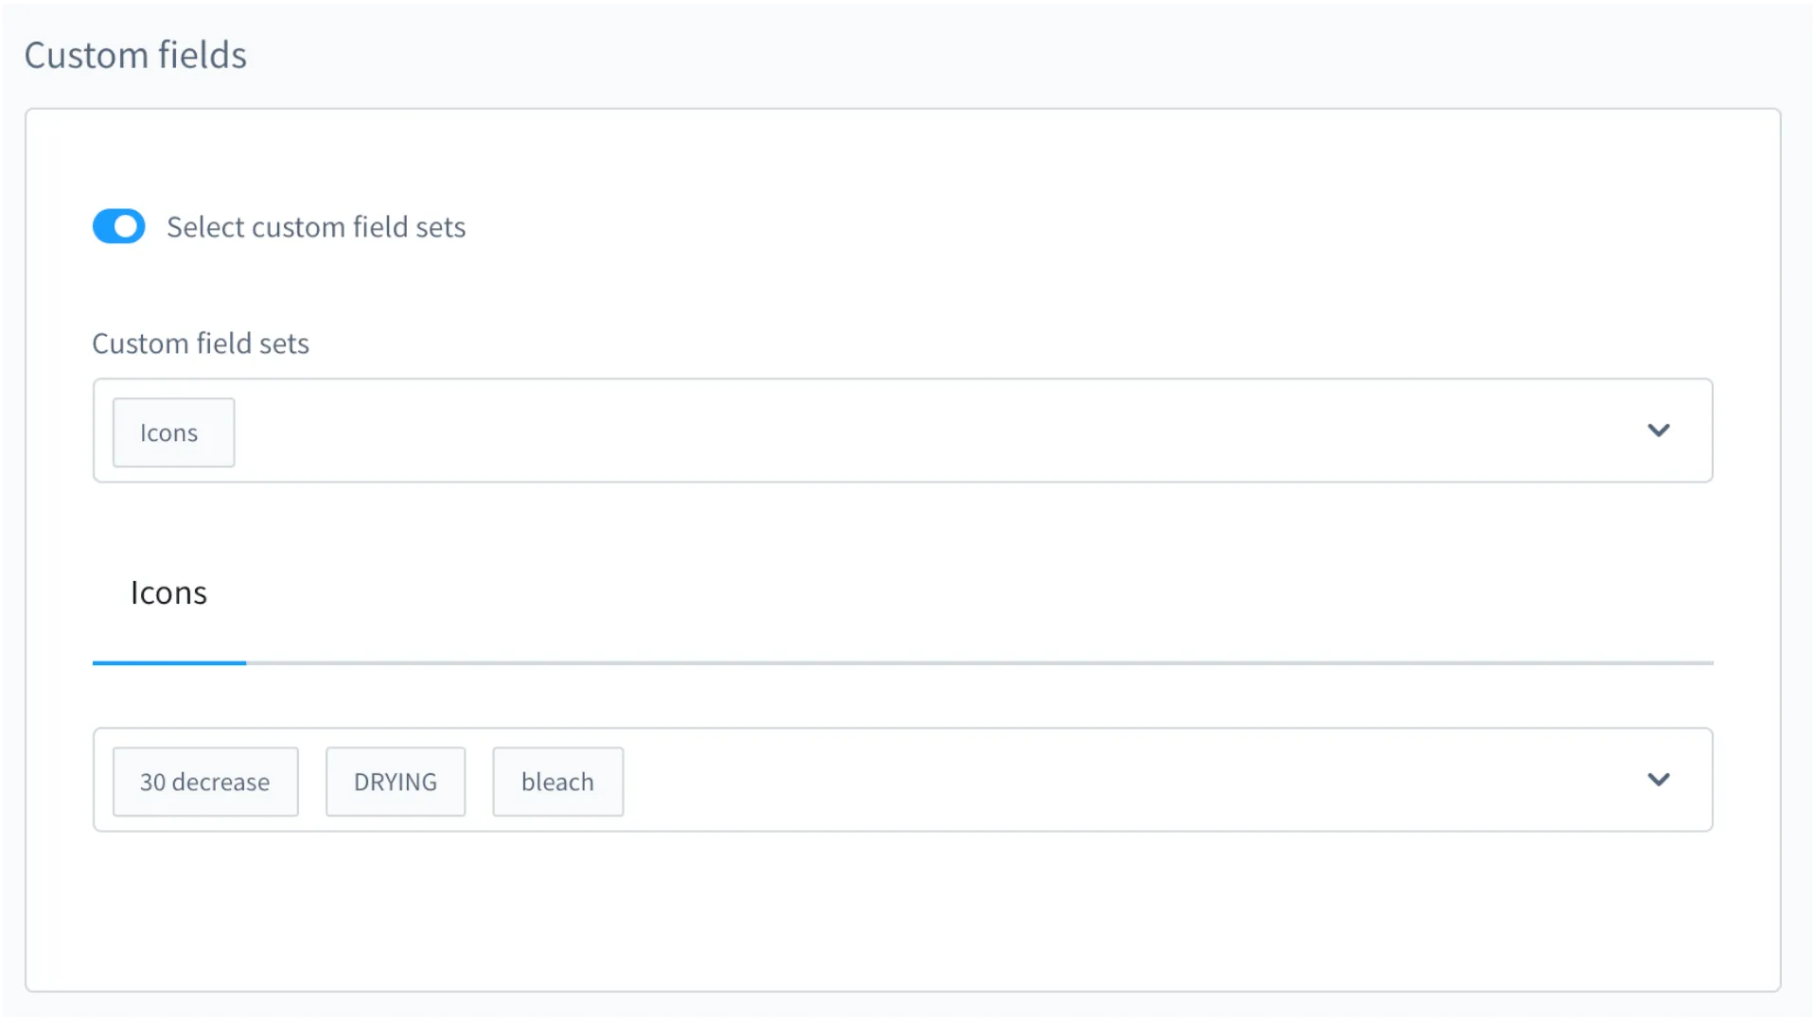This screenshot has height=1022, width=1817.
Task: Click the white knob of the blue switch
Action: (x=127, y=227)
